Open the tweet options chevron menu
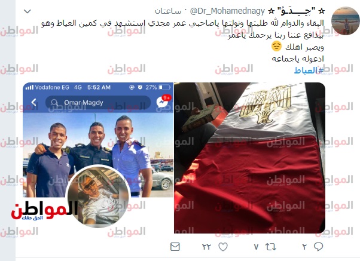 pyautogui.click(x=28, y=11)
